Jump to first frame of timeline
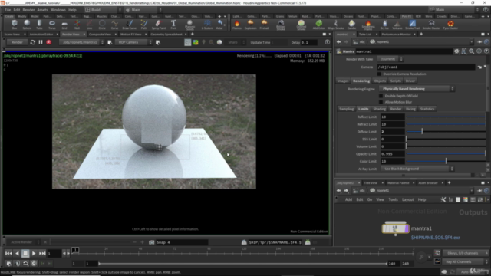This screenshot has height=276, width=491. [8, 253]
